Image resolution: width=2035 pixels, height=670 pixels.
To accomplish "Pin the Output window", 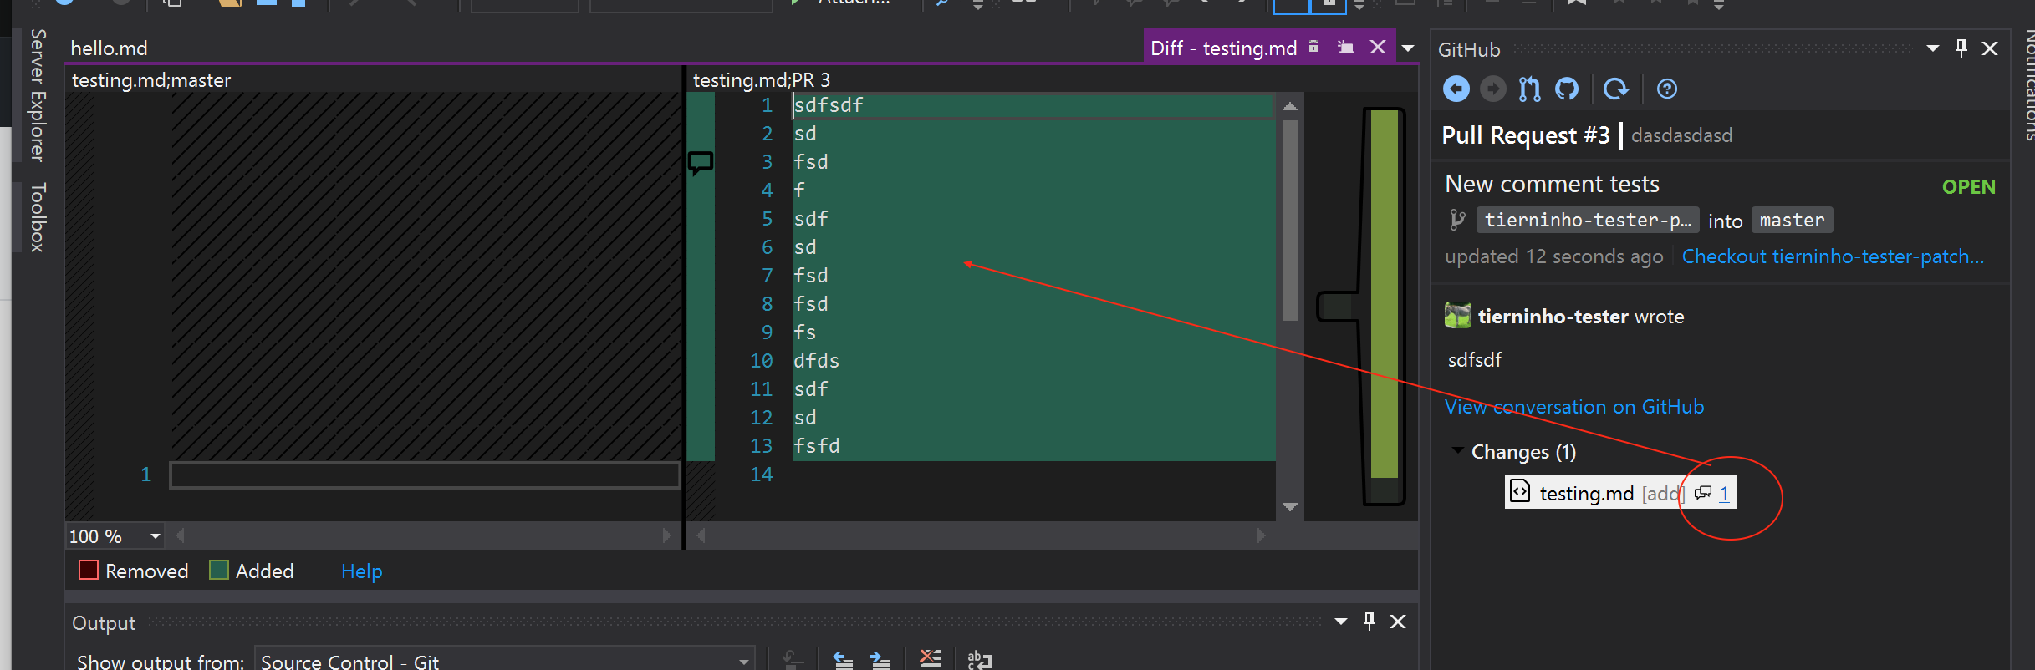I will click(x=1369, y=622).
